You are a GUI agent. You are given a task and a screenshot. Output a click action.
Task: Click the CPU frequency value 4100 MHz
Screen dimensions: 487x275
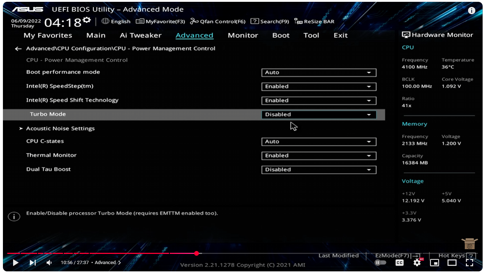coord(415,67)
